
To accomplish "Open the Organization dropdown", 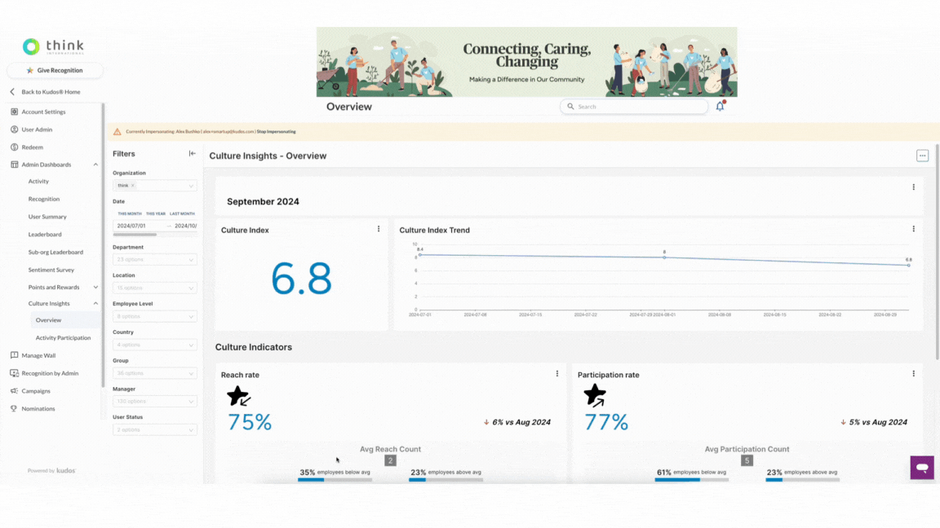I will tap(155, 186).
